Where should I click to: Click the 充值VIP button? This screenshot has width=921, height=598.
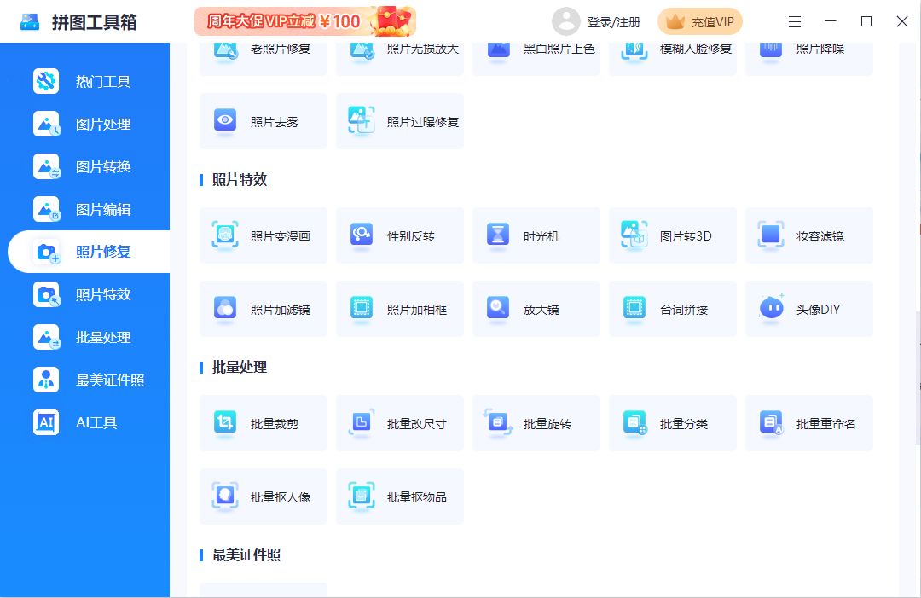click(x=700, y=21)
